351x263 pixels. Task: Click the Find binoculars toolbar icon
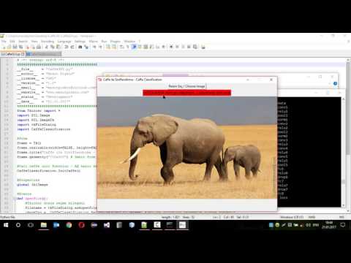[x=80, y=47]
